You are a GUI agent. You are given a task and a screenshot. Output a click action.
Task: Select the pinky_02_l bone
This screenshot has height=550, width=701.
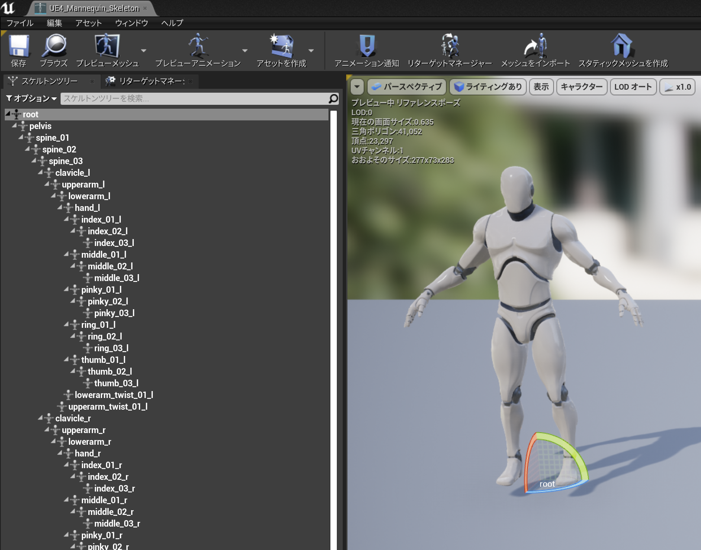click(x=108, y=301)
